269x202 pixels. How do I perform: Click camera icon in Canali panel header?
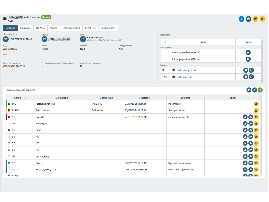click(249, 90)
